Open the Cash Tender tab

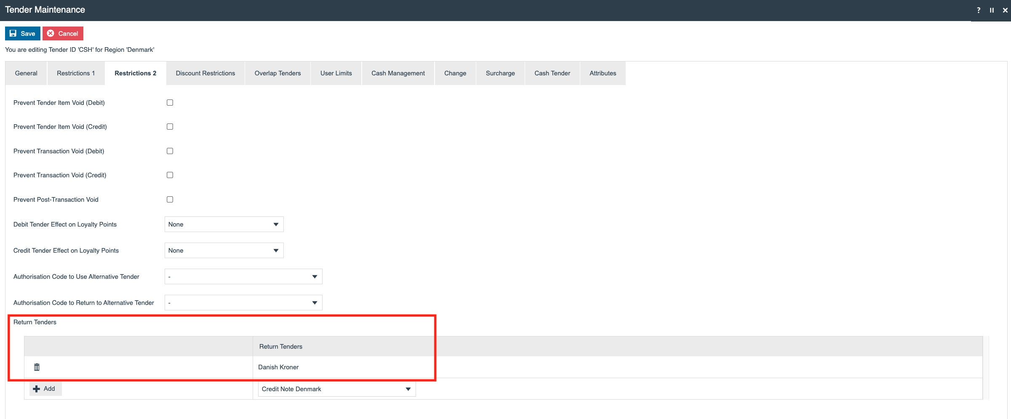tap(552, 73)
